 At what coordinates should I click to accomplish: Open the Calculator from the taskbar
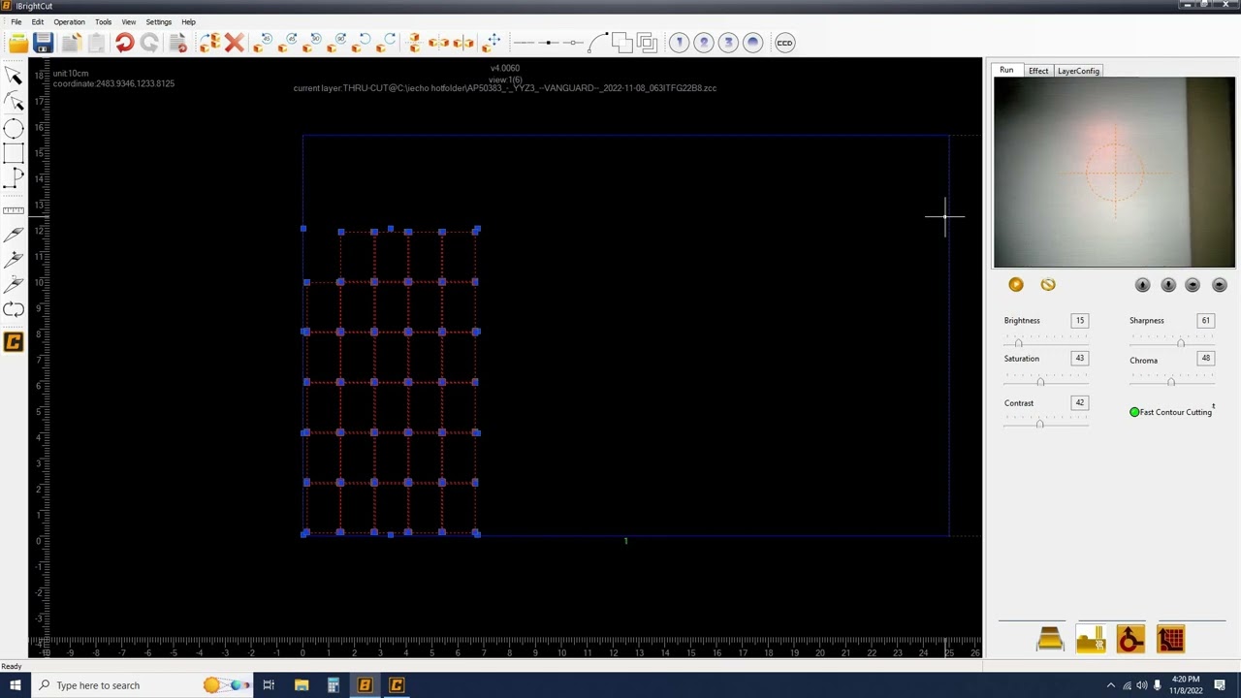point(333,685)
